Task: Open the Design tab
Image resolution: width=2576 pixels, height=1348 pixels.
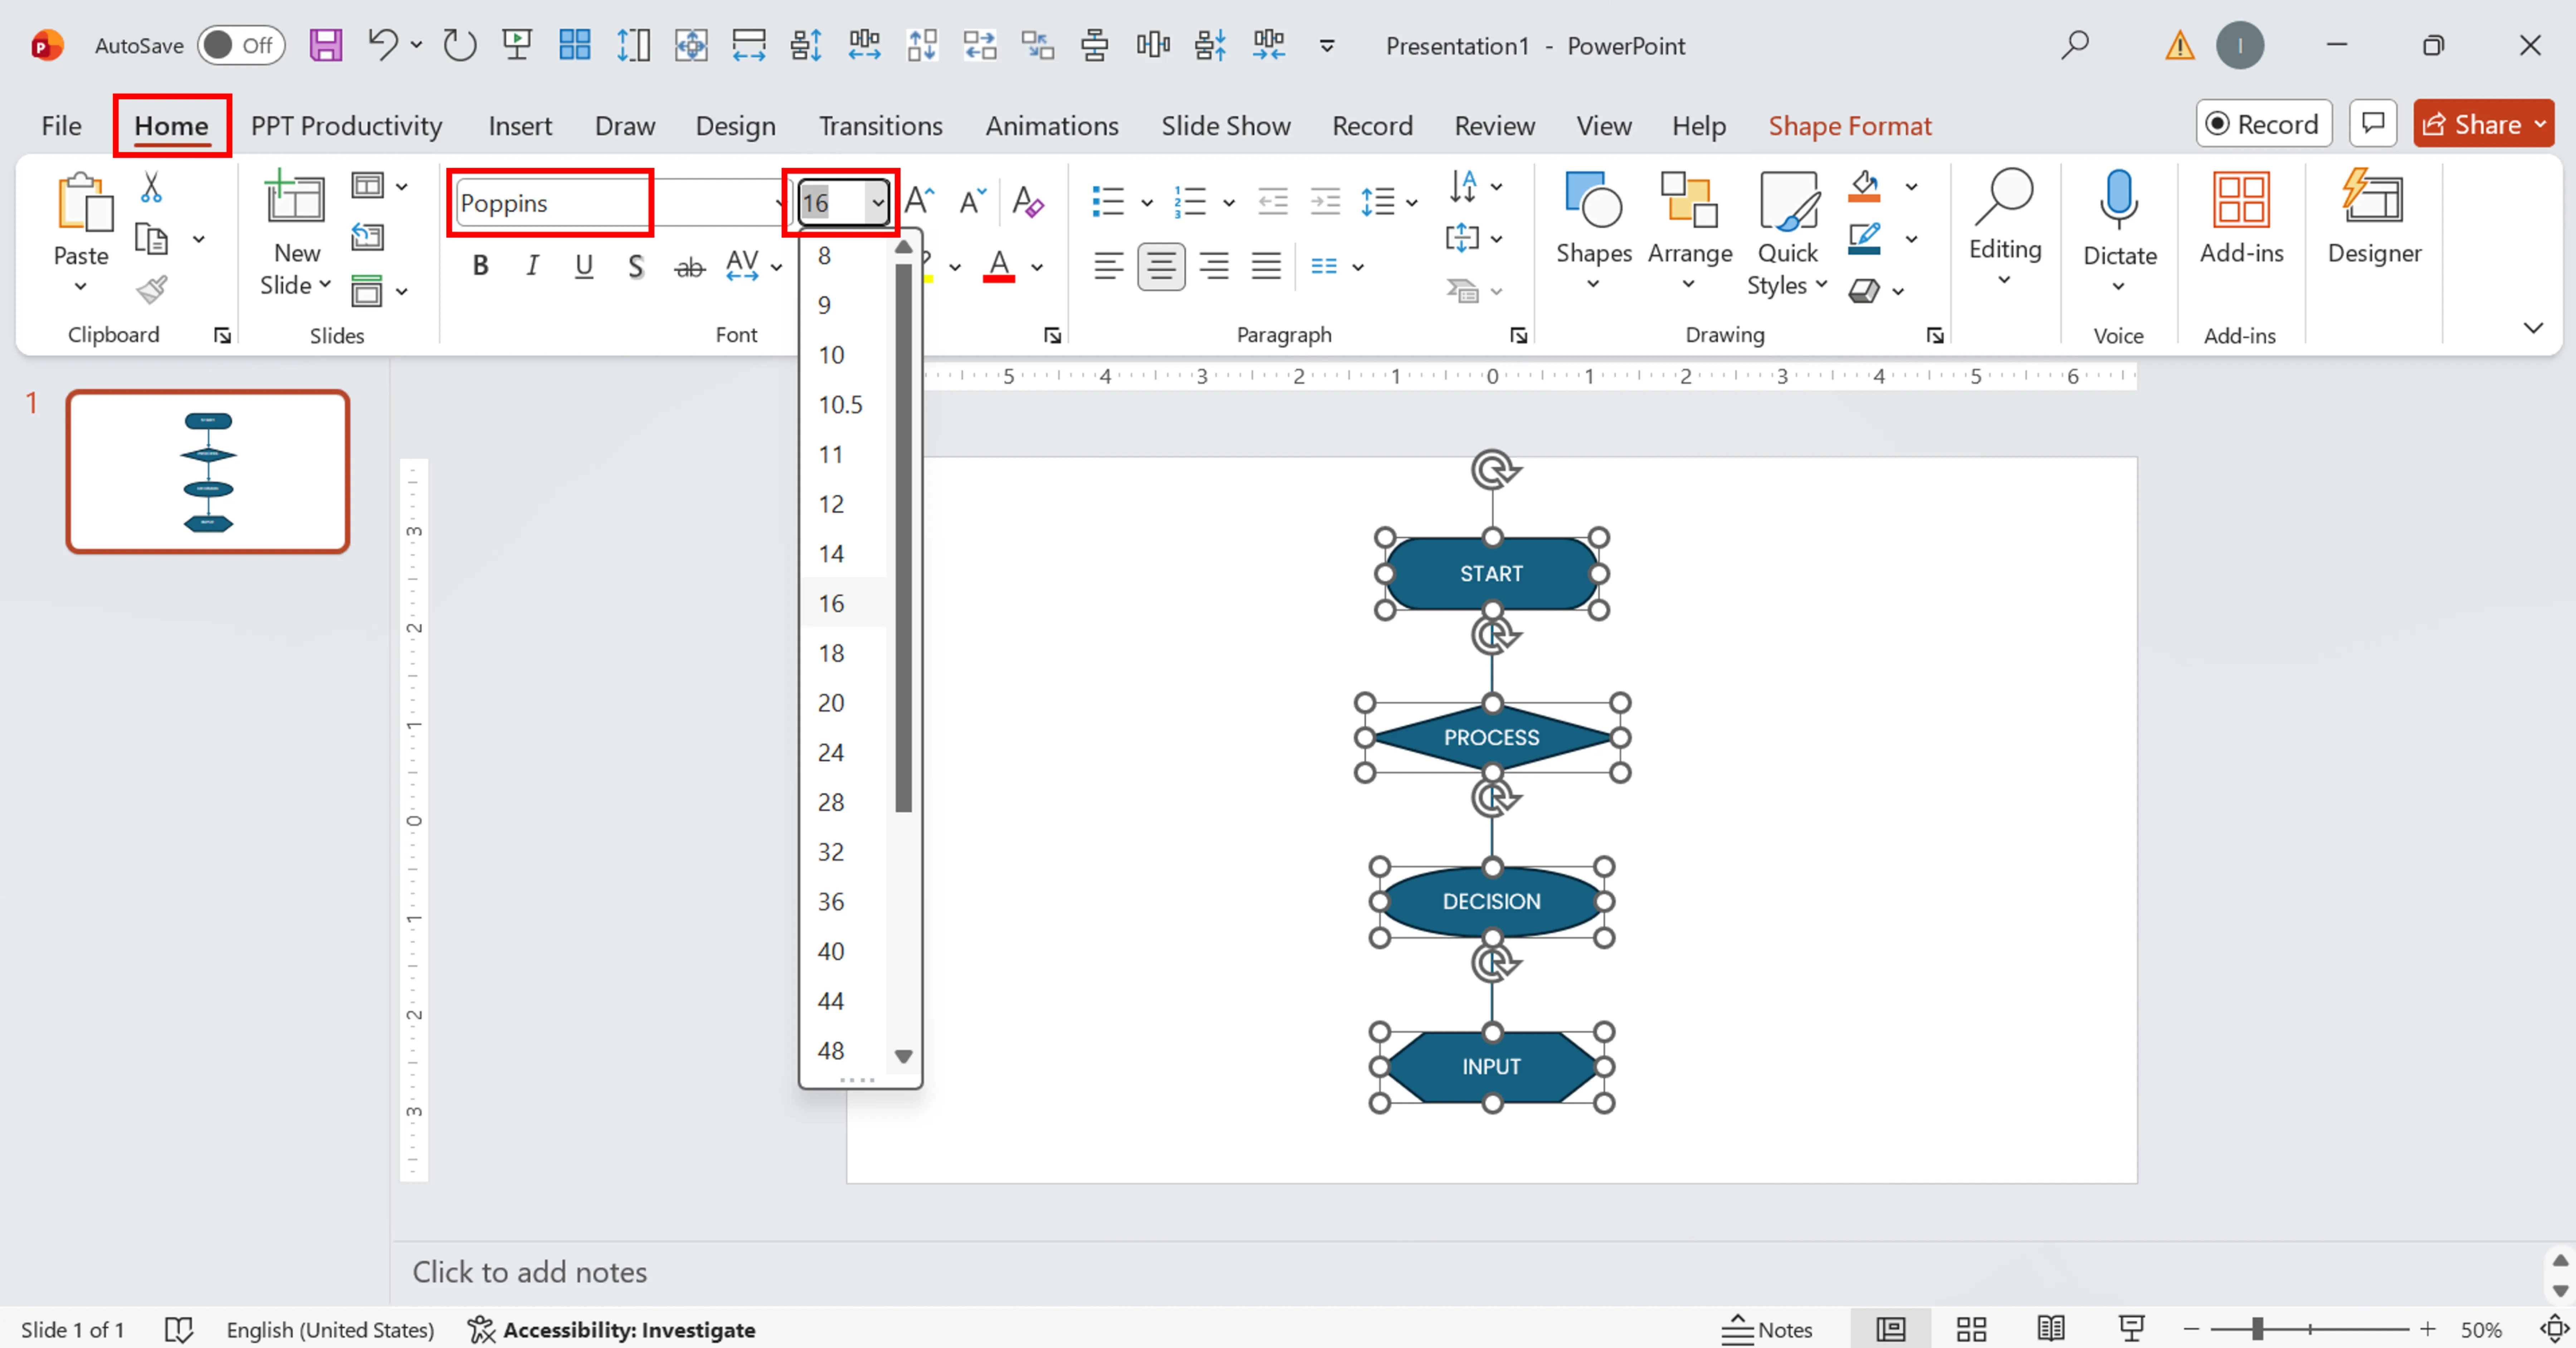Action: coord(735,126)
